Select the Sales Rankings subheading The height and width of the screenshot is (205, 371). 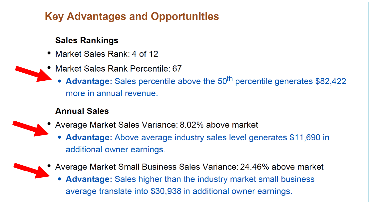87,40
